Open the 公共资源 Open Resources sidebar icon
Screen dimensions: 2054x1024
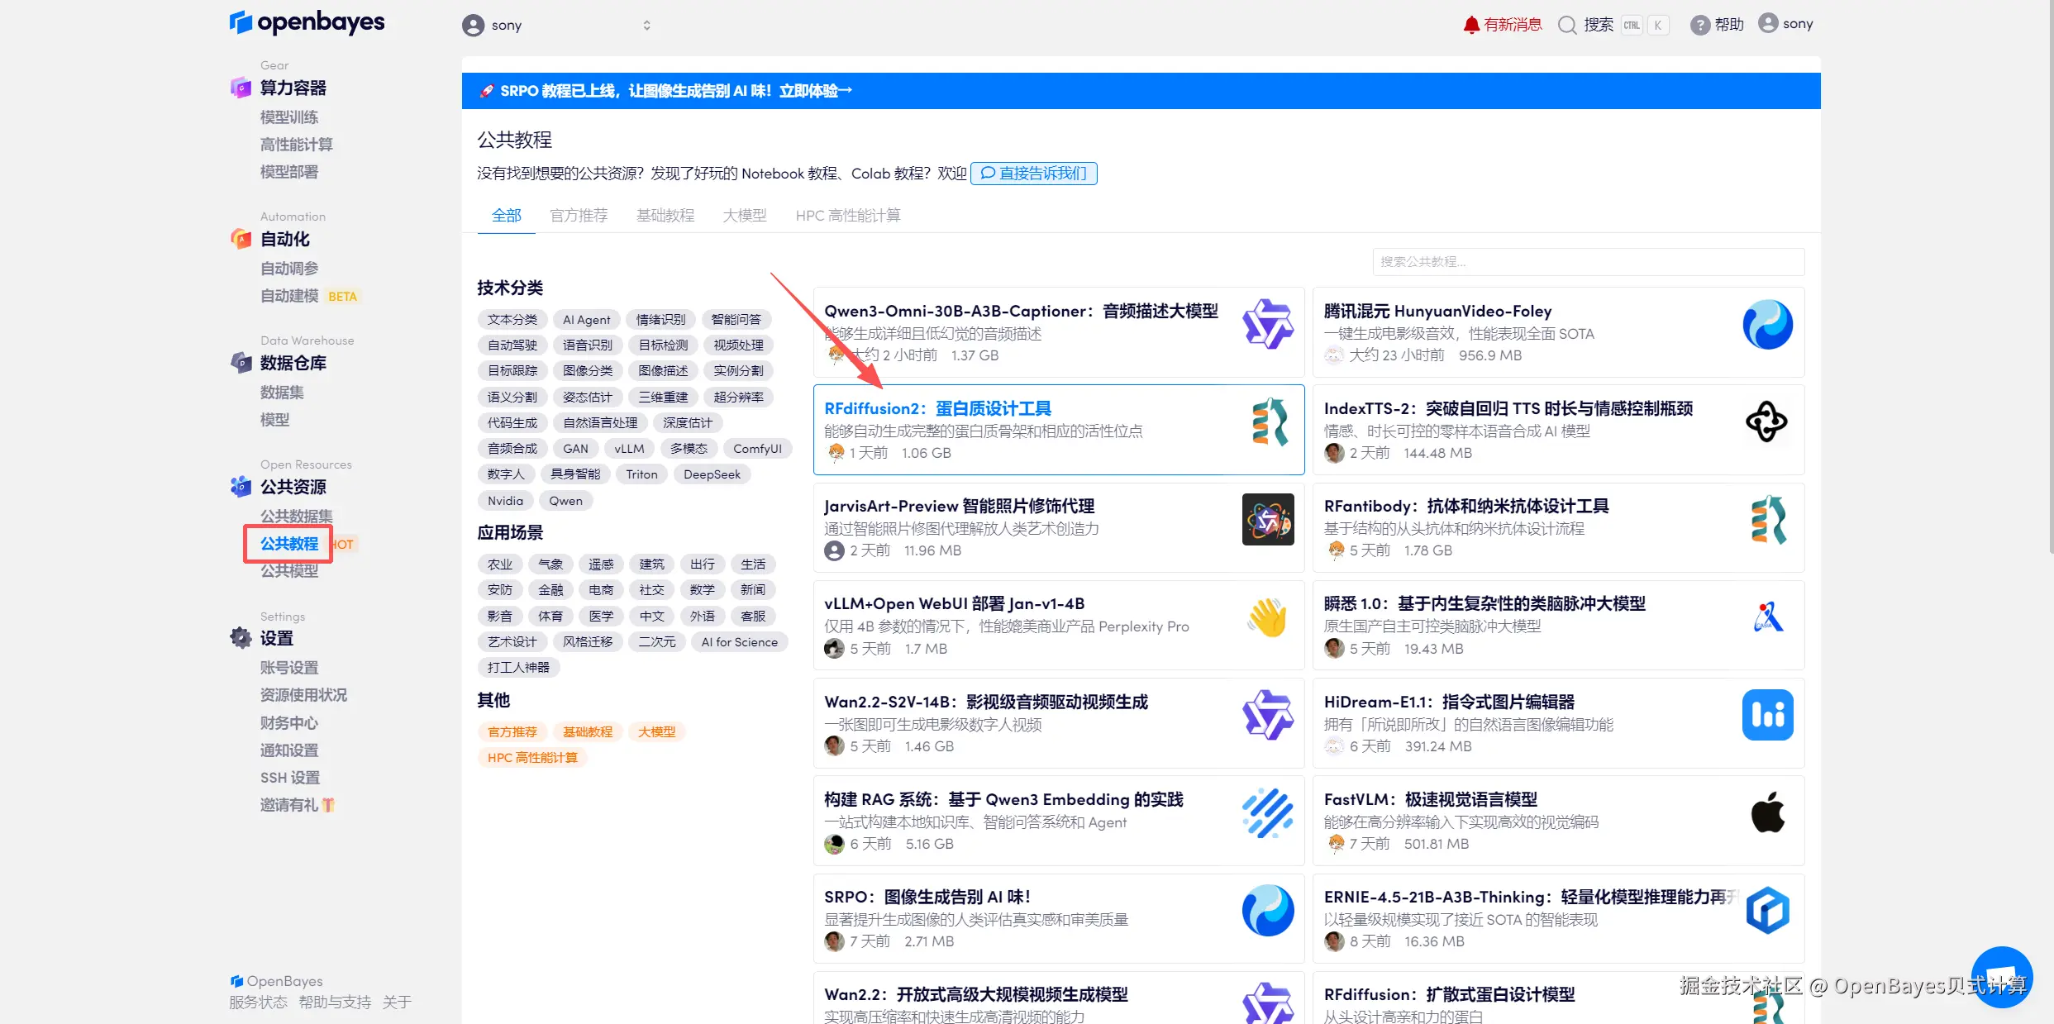click(240, 487)
